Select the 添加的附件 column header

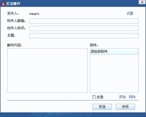coord(114,51)
